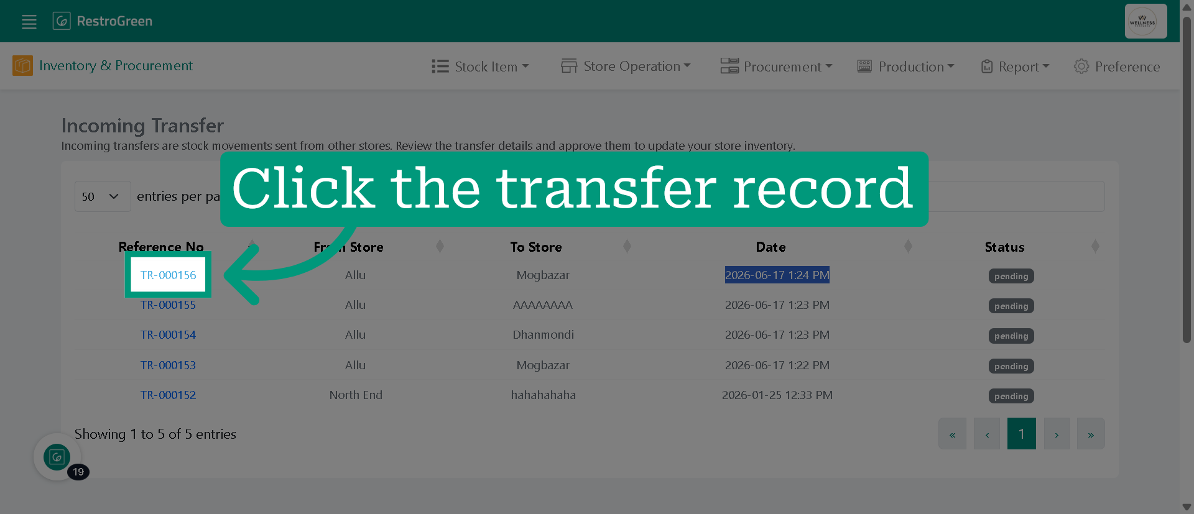This screenshot has height=514, width=1194.
Task: Change the 50 entries per page selector
Action: 103,196
